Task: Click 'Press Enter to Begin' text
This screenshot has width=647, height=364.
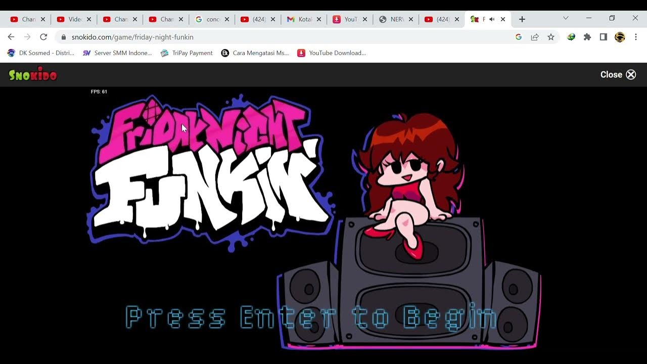Action: pos(311,317)
